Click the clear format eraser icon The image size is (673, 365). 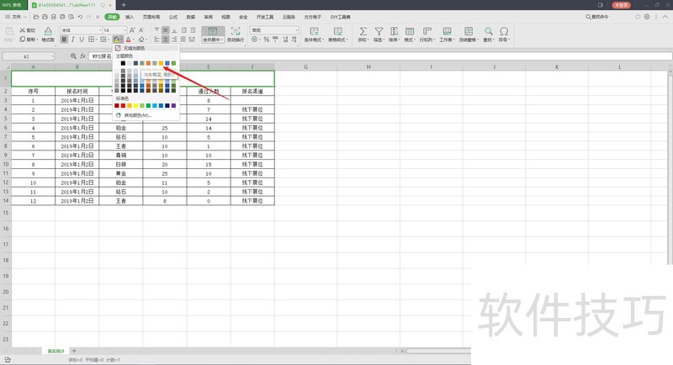pos(141,40)
